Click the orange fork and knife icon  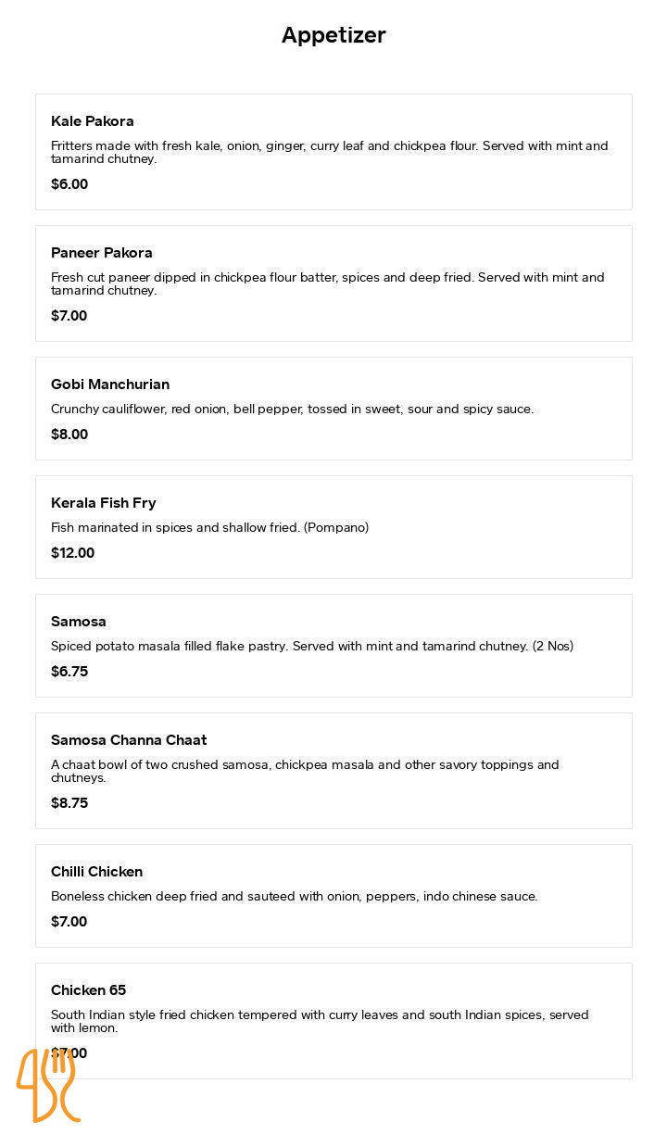(x=48, y=1085)
